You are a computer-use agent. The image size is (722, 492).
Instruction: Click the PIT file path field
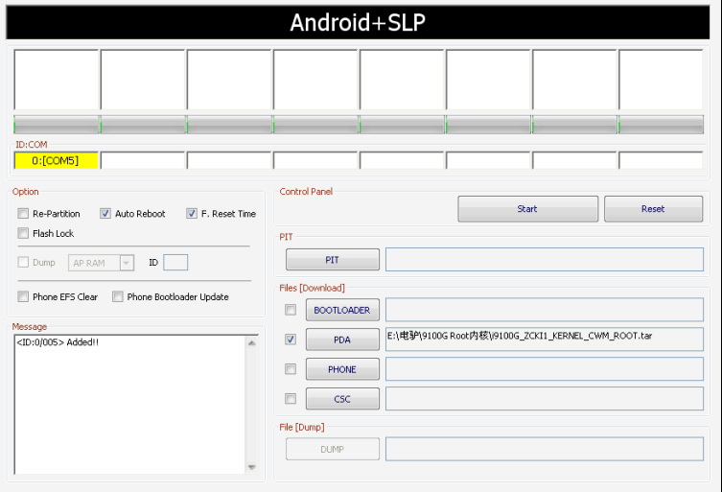click(545, 259)
